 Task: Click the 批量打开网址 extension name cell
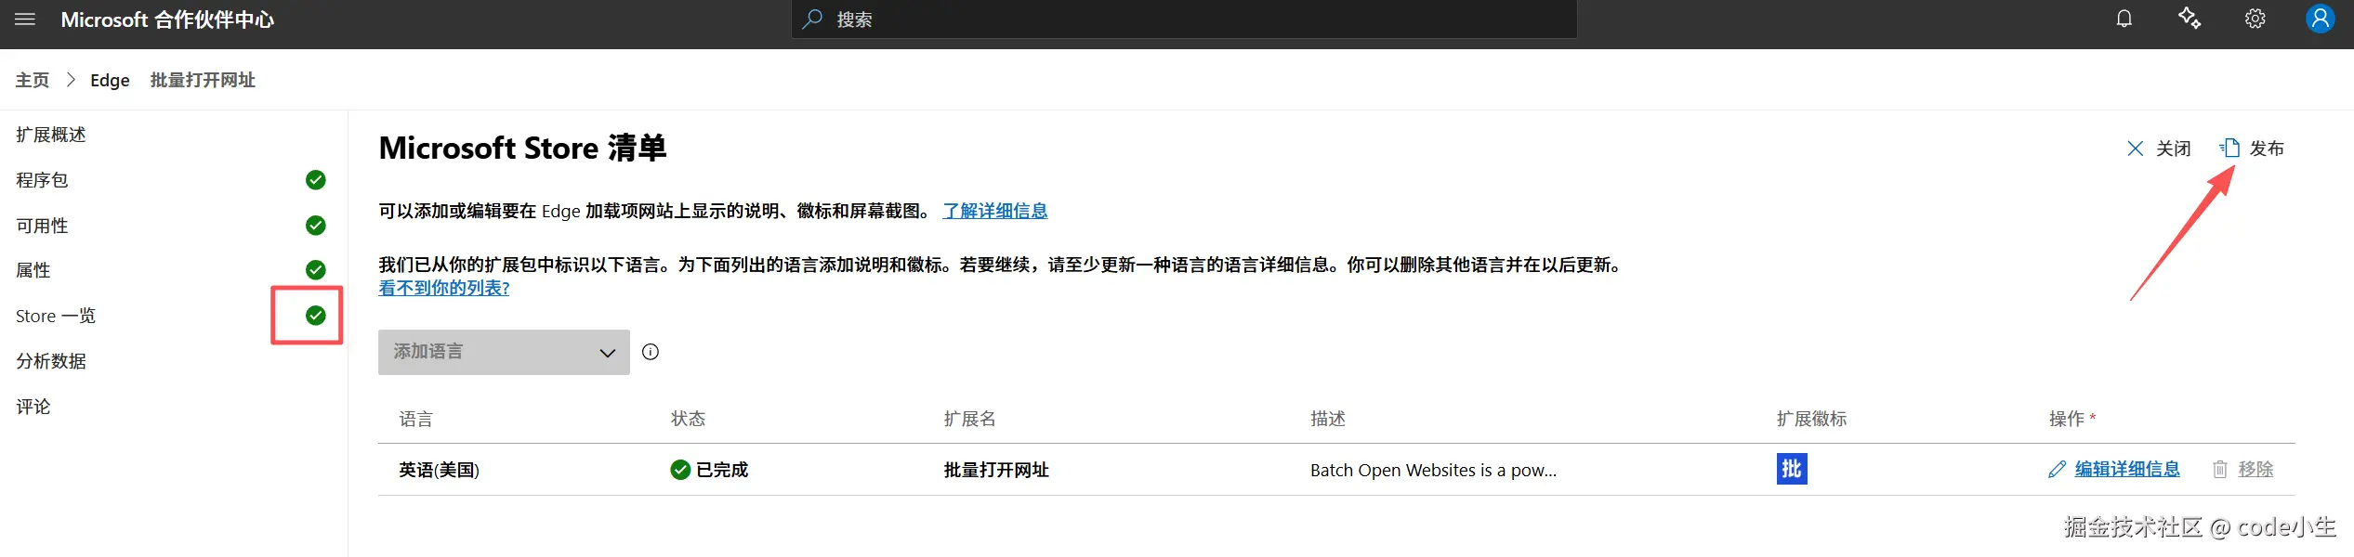(996, 470)
